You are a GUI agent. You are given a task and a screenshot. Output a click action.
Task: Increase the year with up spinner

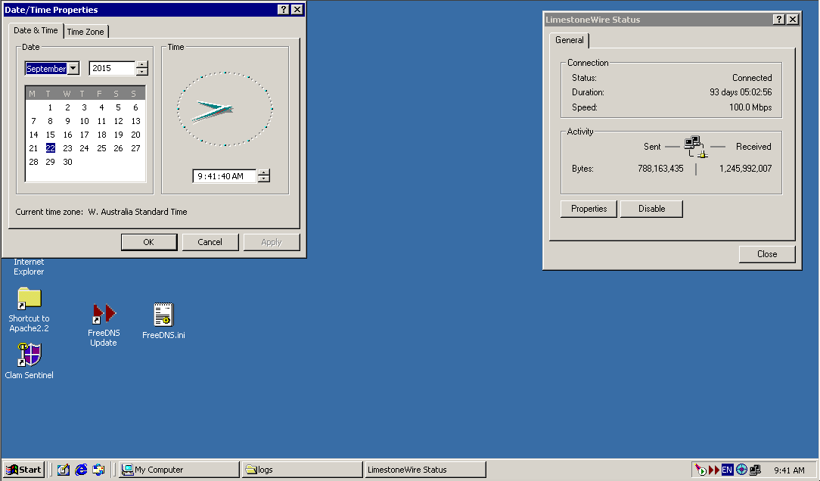click(x=141, y=65)
